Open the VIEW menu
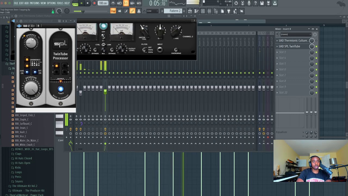Viewport: 348px width, 196px height. [x=43, y=3]
